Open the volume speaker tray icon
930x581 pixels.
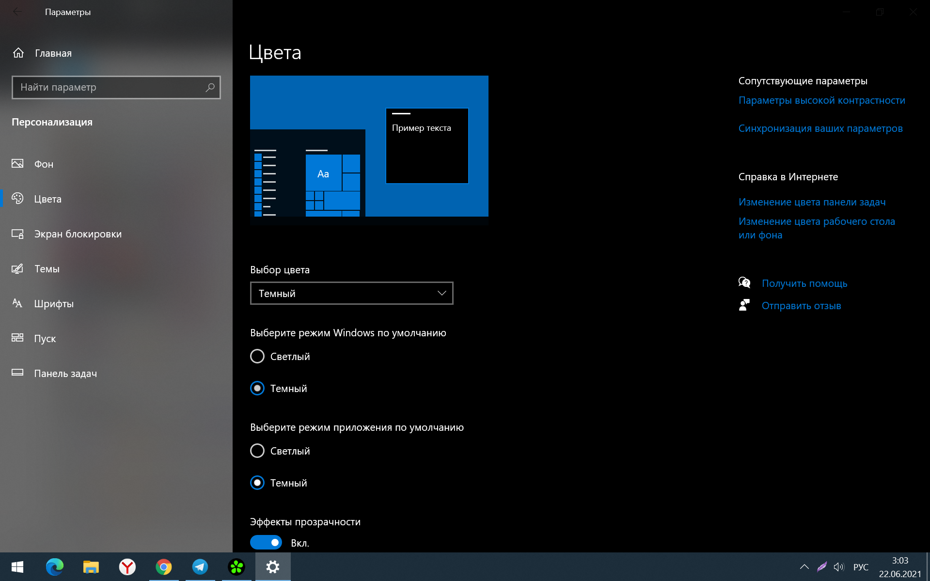[x=839, y=567]
